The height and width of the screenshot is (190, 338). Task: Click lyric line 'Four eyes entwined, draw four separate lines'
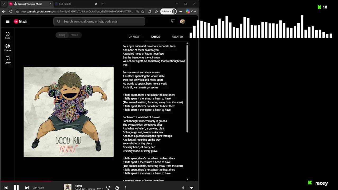[x=149, y=46]
